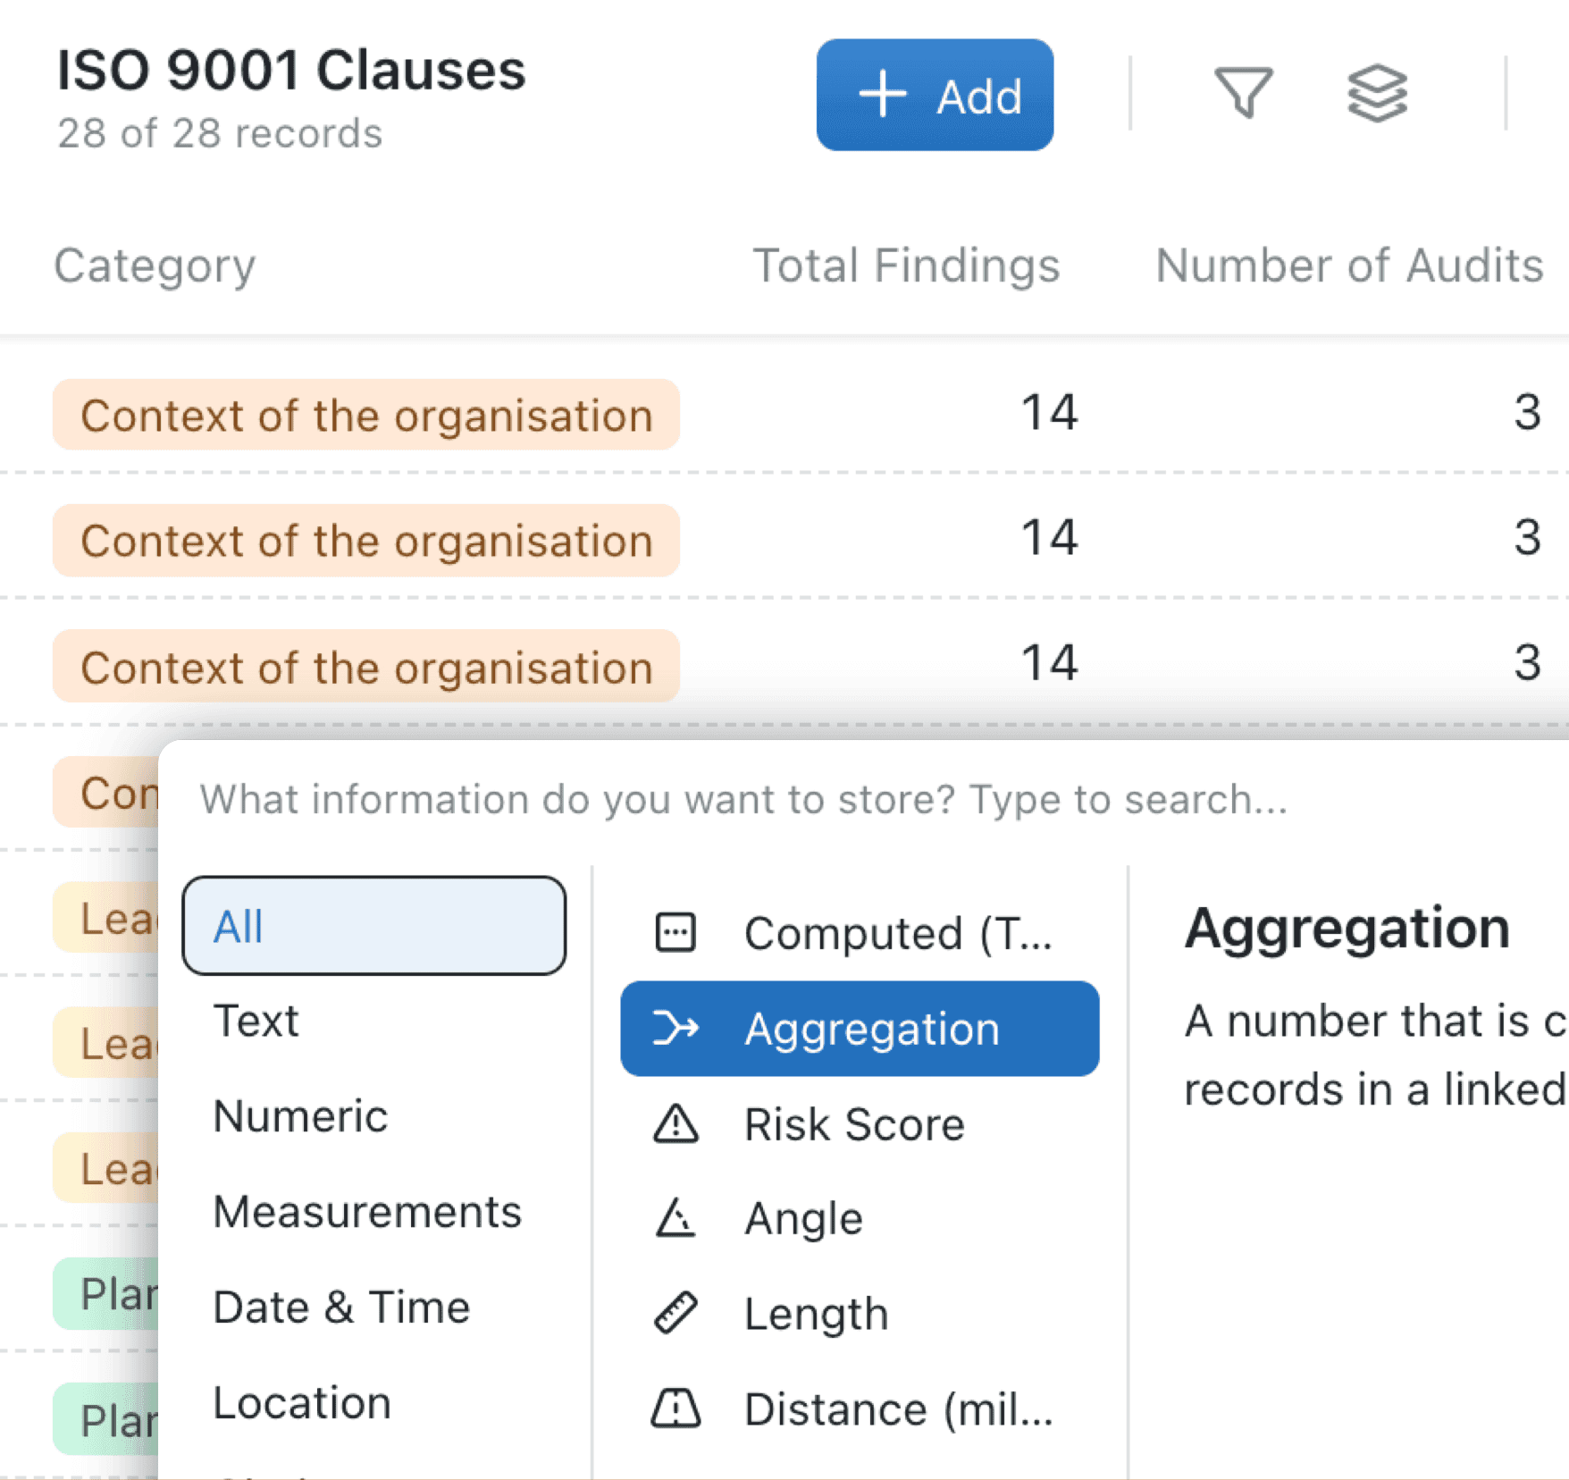Click the Number of Audits column header
1569x1480 pixels.
point(1349,265)
